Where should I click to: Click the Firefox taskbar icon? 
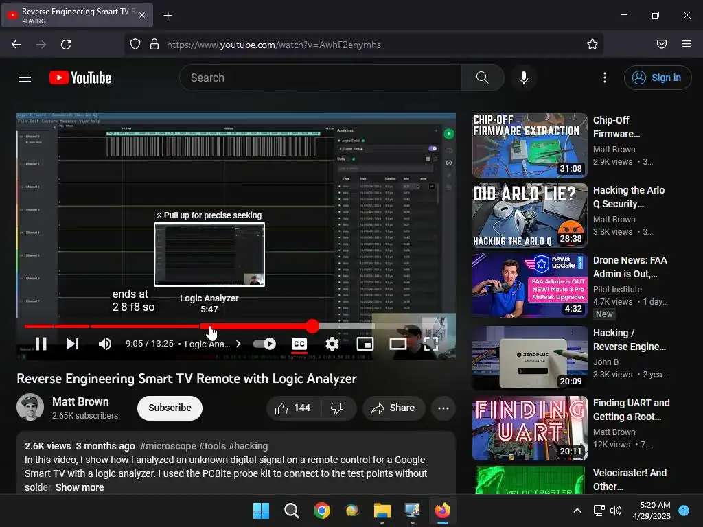443,511
